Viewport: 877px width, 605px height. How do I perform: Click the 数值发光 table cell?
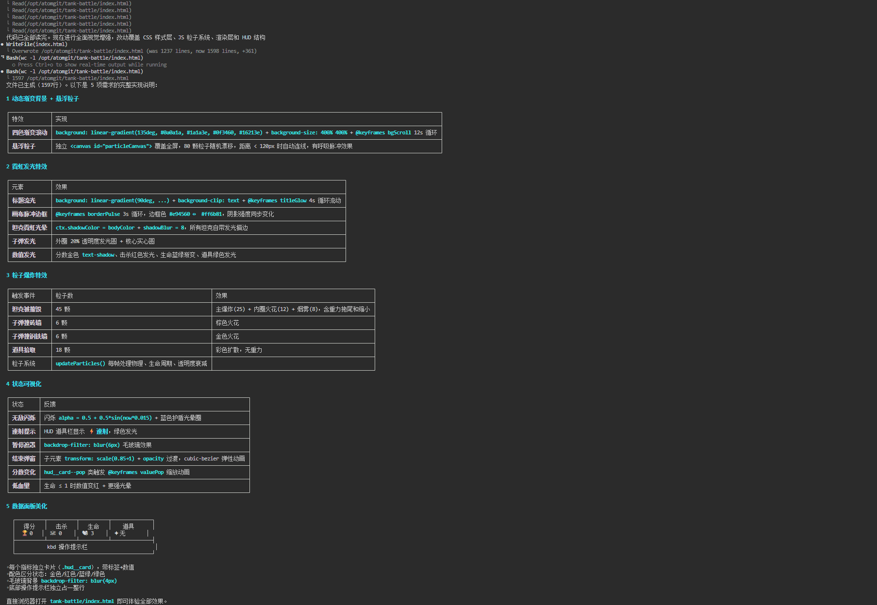click(30, 255)
